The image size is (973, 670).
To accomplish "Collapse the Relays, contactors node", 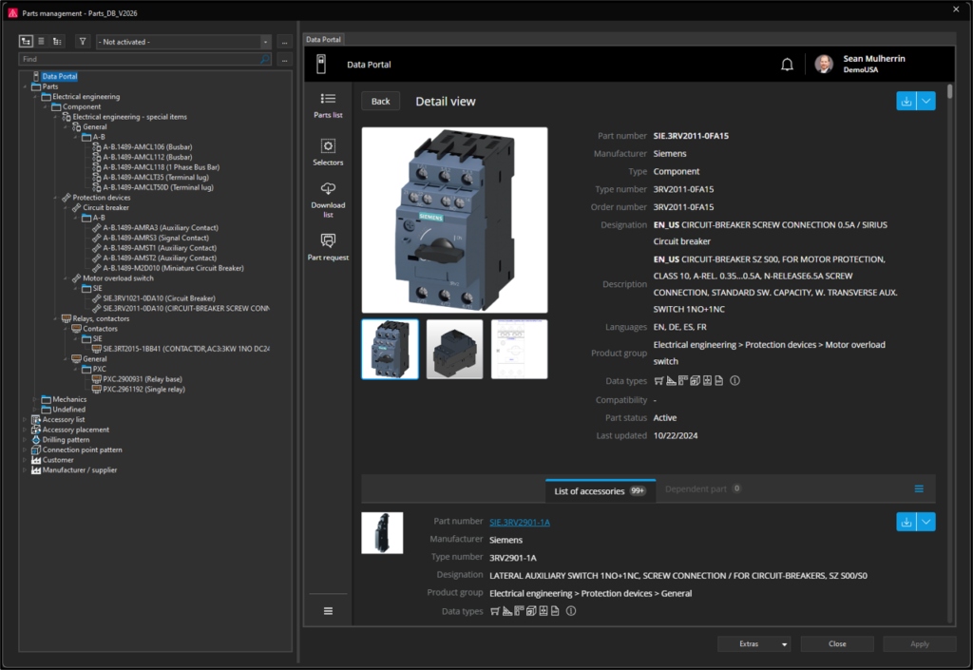I will point(55,319).
